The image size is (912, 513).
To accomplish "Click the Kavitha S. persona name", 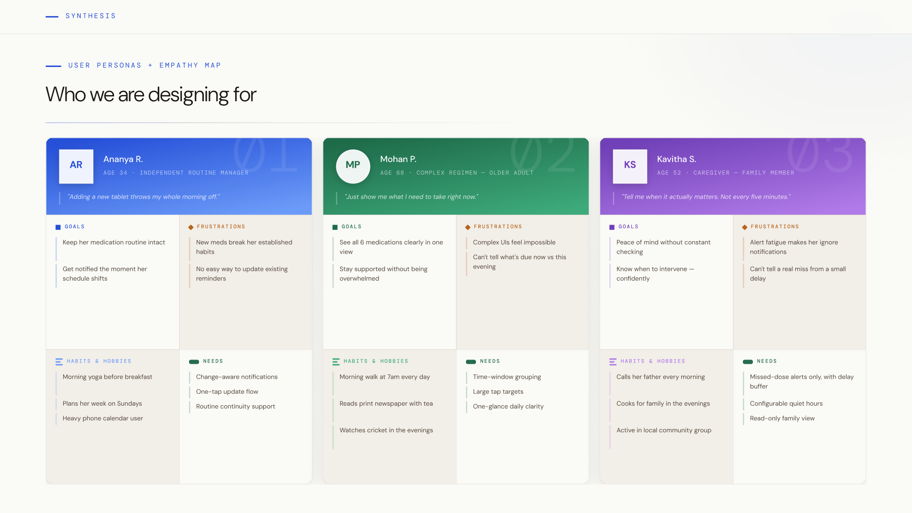I will pyautogui.click(x=676, y=159).
